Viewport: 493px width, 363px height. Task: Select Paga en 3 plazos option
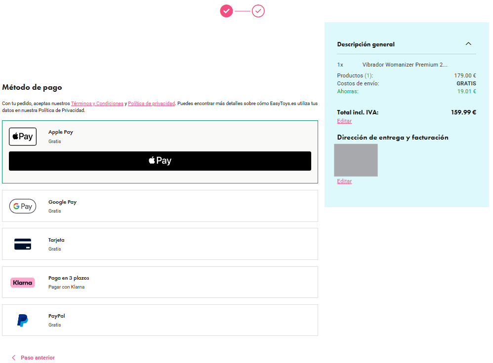160,282
